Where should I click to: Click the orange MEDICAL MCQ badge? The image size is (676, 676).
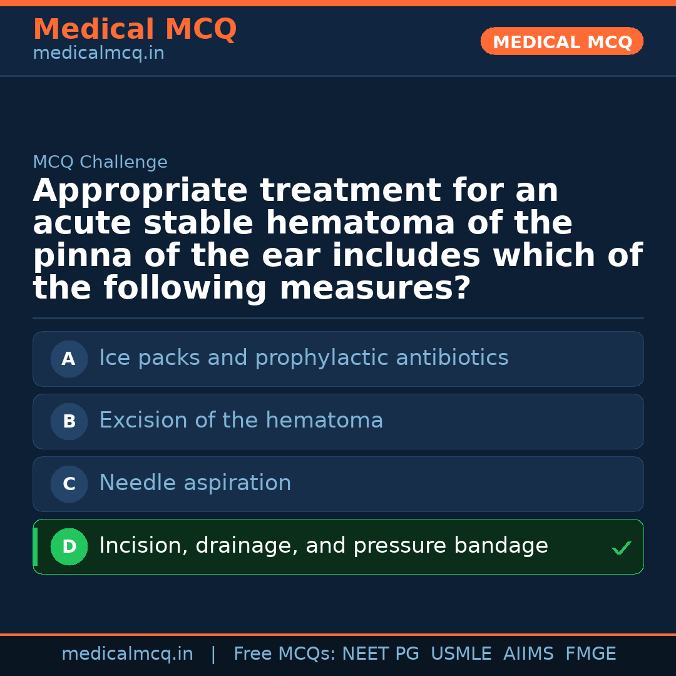tap(561, 42)
